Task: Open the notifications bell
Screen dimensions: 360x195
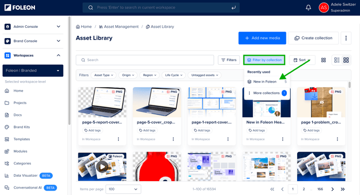Action: (x=308, y=7)
